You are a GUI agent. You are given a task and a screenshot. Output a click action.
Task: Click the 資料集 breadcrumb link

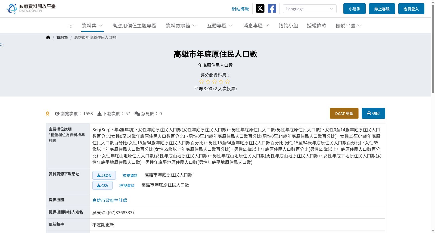pyautogui.click(x=62, y=38)
